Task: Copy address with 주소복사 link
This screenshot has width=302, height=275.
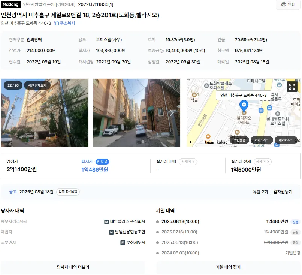Action: click(x=65, y=23)
